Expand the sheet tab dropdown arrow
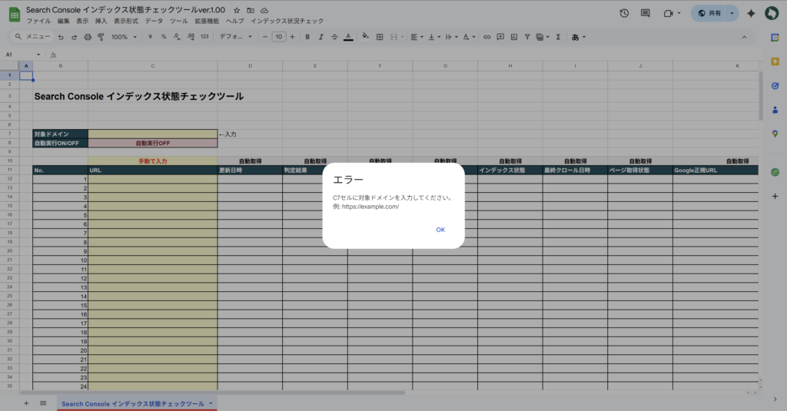This screenshot has width=787, height=411. tap(211, 403)
